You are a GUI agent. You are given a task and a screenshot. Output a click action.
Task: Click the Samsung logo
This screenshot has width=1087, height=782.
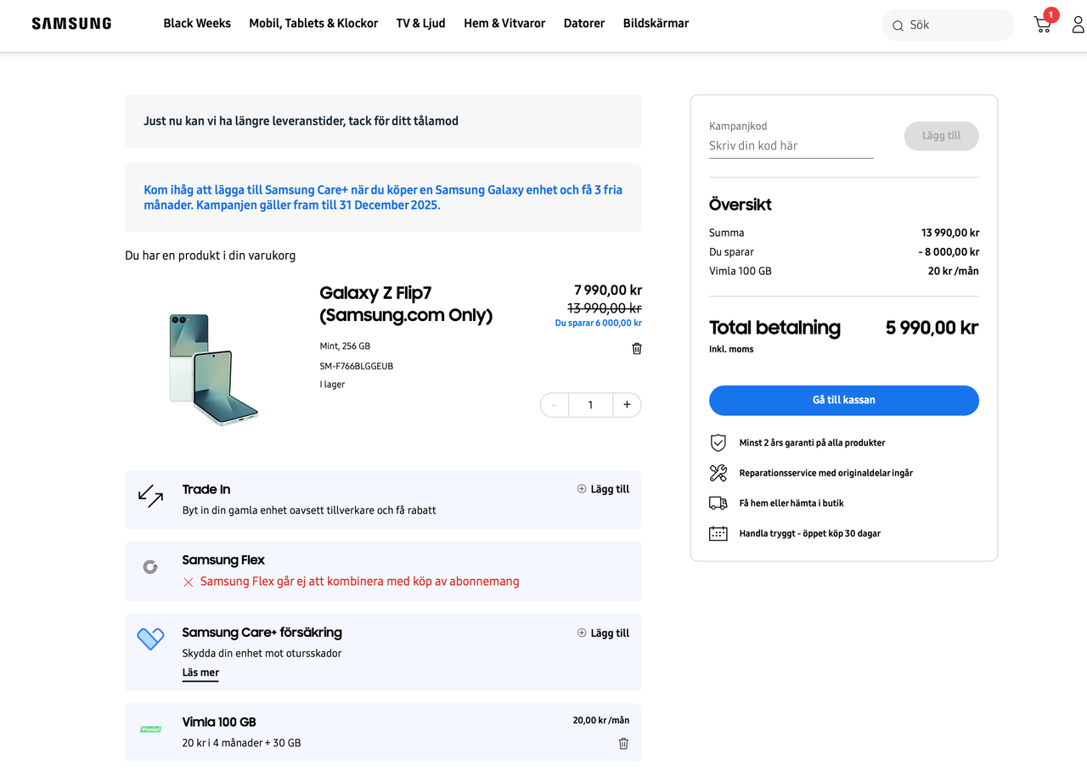tap(71, 24)
